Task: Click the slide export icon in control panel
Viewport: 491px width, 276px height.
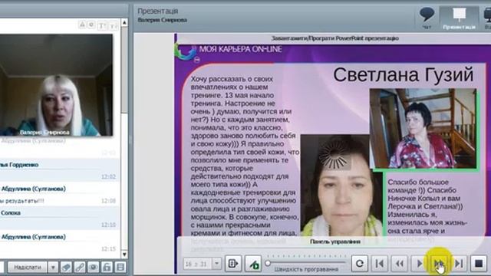Action: click(233, 264)
